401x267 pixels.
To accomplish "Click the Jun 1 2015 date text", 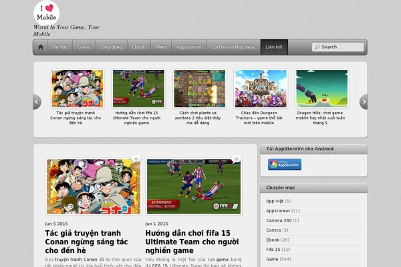I will click(x=156, y=224).
